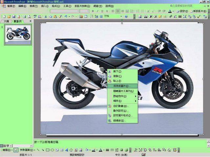
Task: Toggle Underline formatting
Action: [102, 11]
